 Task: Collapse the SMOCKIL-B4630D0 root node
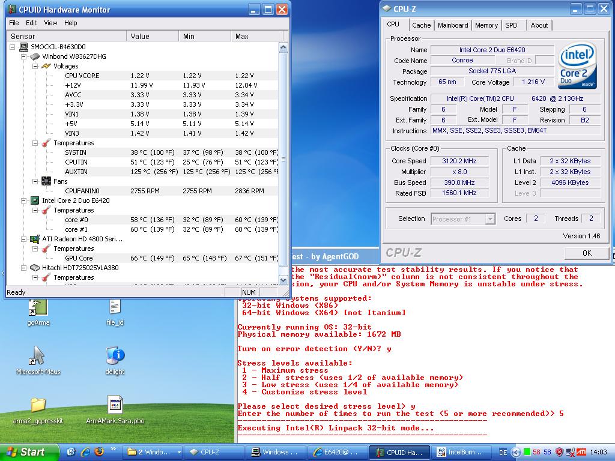(13, 47)
